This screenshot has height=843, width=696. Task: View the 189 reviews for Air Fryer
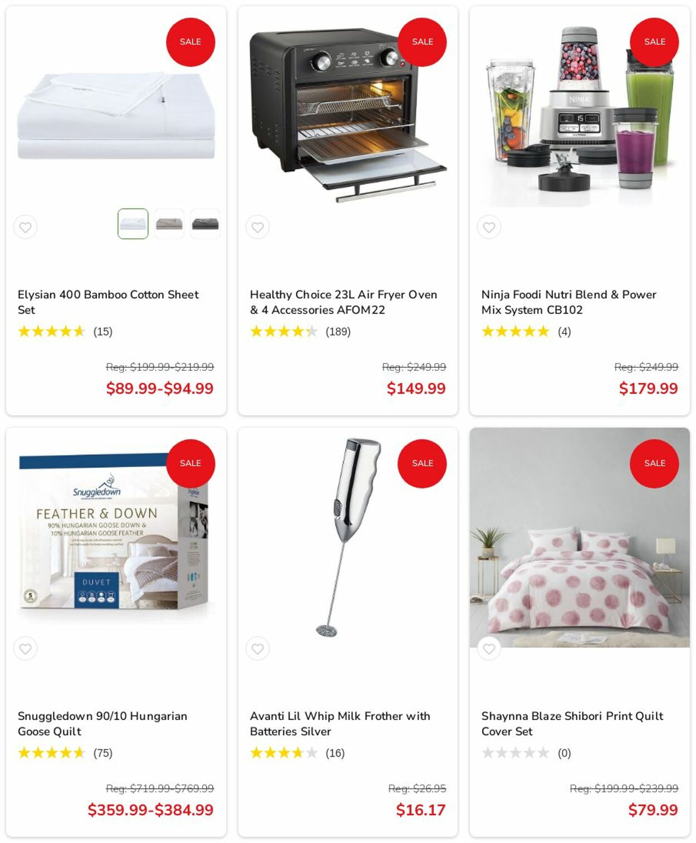tap(338, 332)
